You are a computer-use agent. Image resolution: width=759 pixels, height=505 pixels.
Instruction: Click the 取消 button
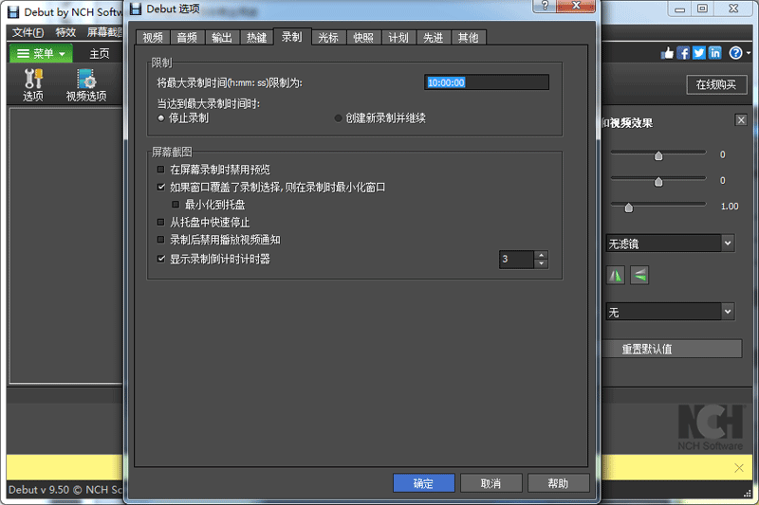(x=491, y=483)
